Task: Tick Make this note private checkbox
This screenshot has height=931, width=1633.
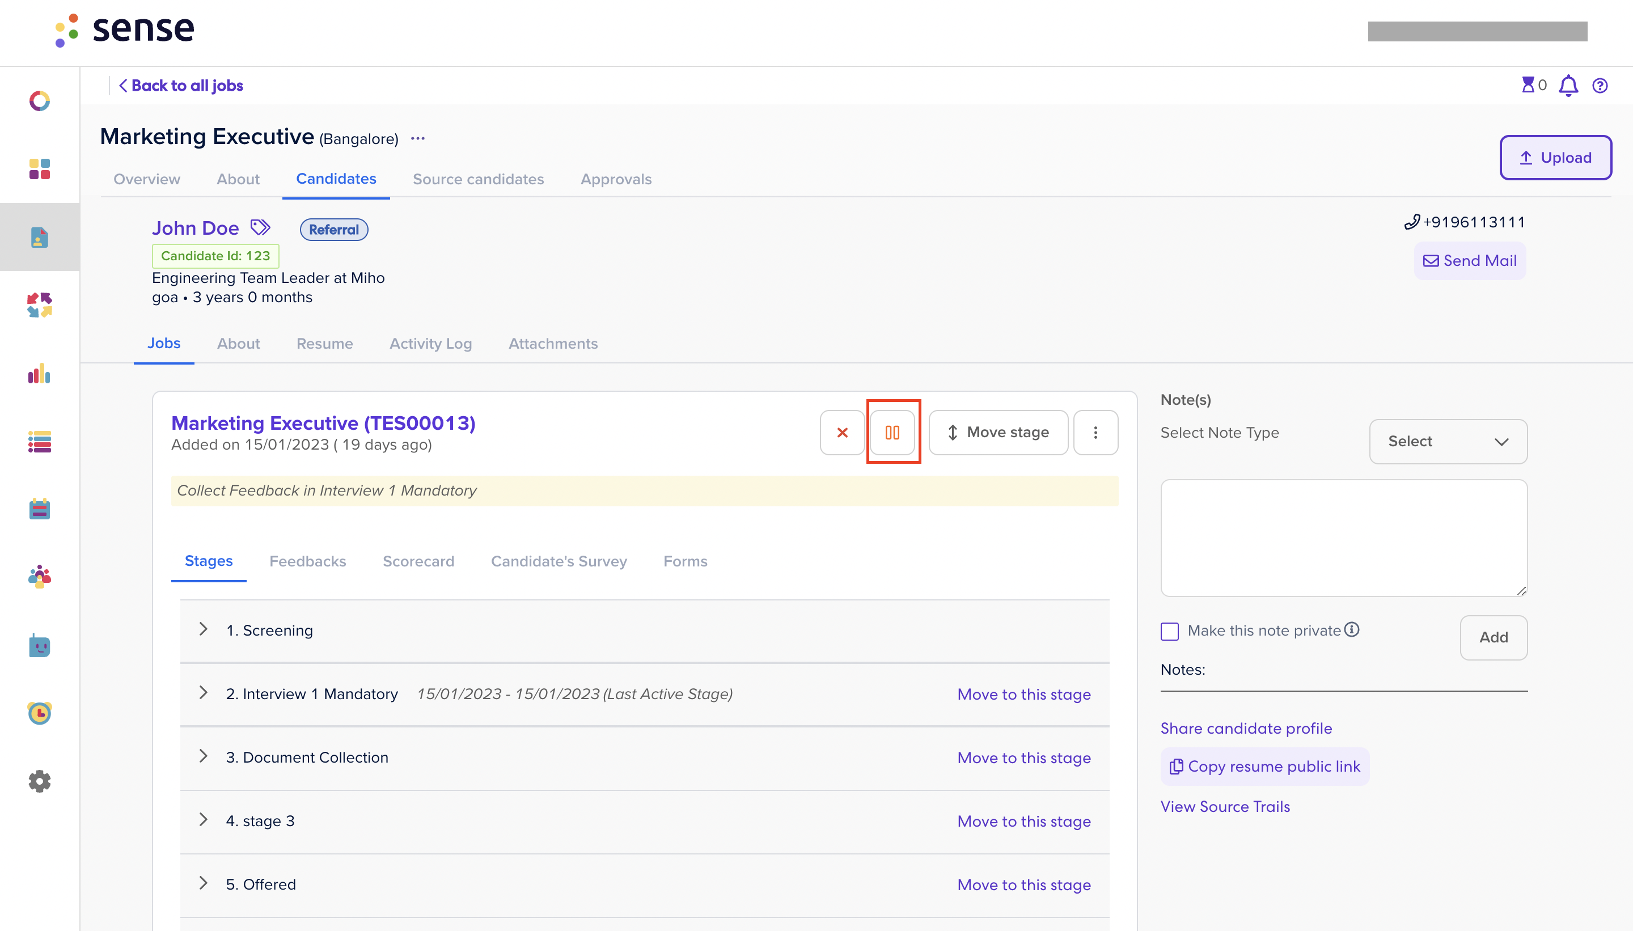Action: pyautogui.click(x=1169, y=631)
